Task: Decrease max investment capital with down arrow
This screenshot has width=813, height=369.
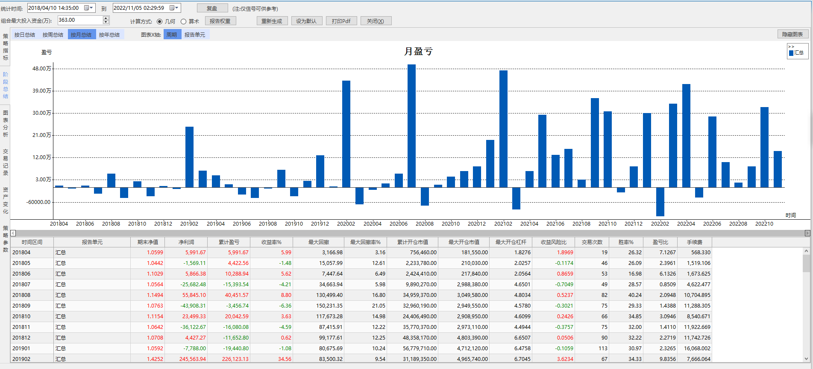Action: coord(106,22)
